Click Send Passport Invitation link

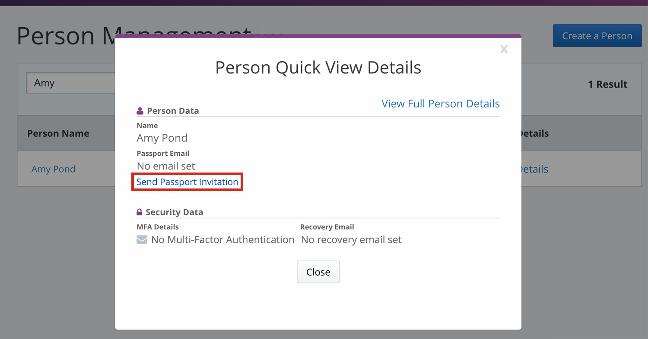click(x=187, y=182)
